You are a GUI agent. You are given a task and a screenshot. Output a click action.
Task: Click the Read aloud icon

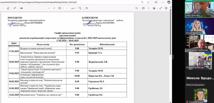[15, 8]
